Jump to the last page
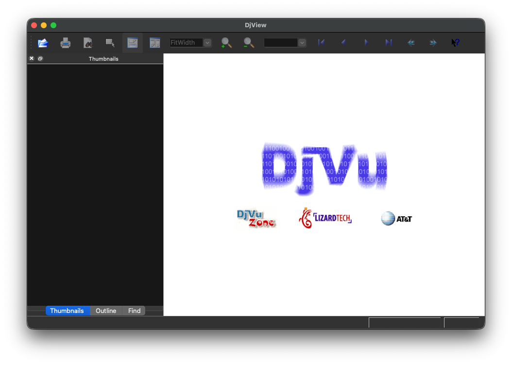512x365 pixels. pyautogui.click(x=388, y=42)
